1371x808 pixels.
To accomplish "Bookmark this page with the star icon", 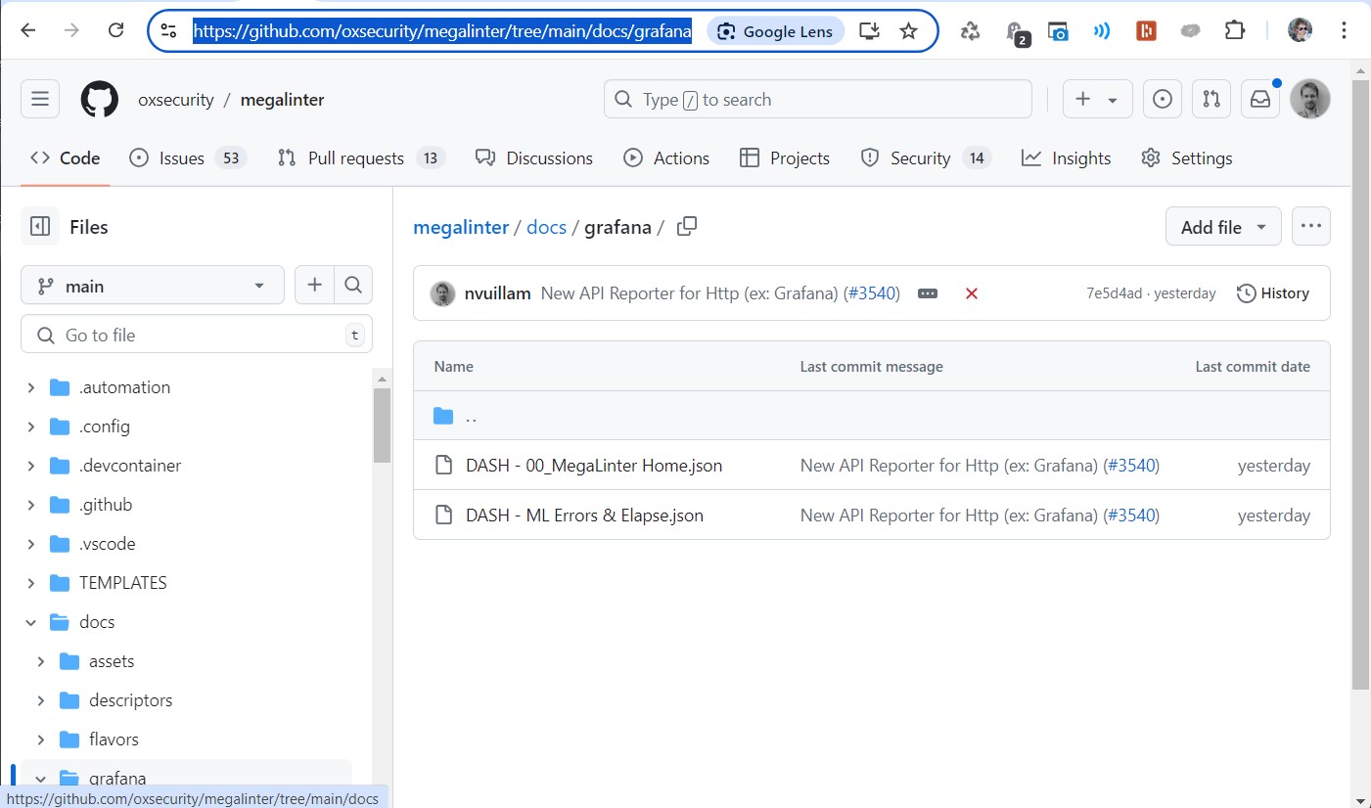I will pyautogui.click(x=908, y=30).
